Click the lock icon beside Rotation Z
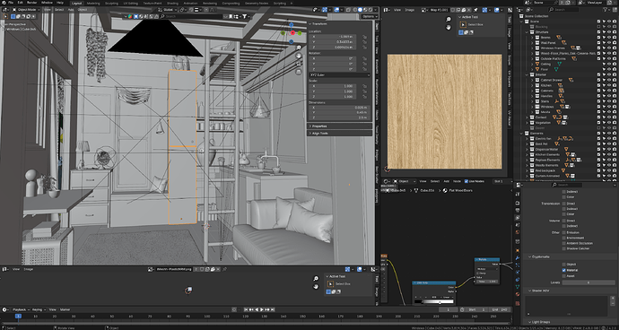 pos(365,69)
